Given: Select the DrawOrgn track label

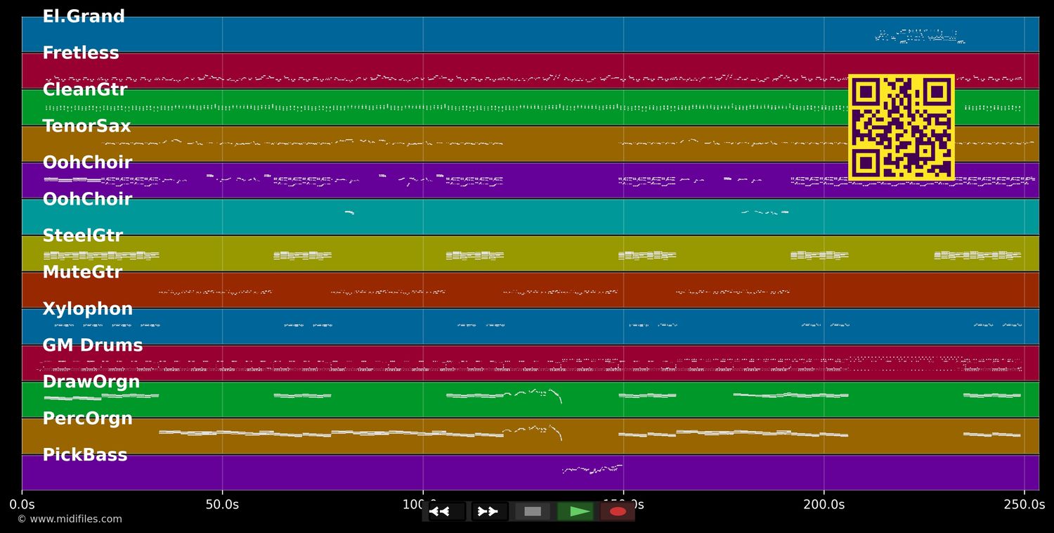Looking at the screenshot, I should [x=91, y=382].
